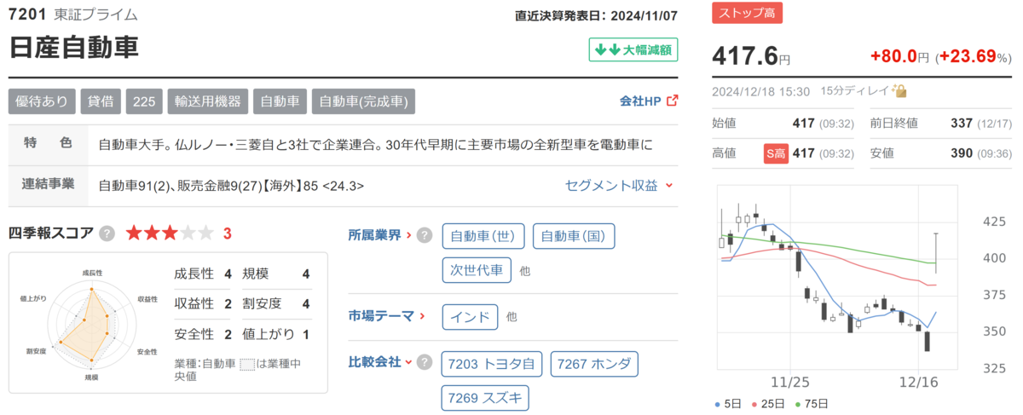Click the 会社HP external link icon

[x=672, y=101]
